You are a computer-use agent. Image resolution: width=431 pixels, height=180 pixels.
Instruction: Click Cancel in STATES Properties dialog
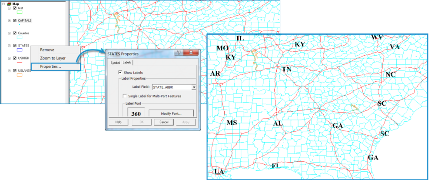[164, 122]
